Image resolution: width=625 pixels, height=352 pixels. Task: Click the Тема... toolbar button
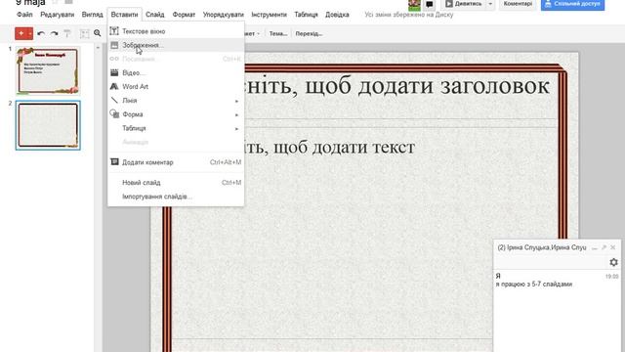pyautogui.click(x=277, y=33)
